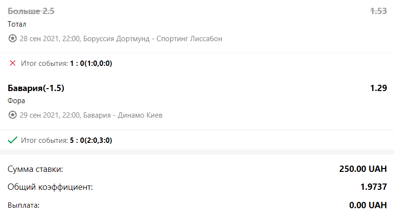394x215 pixels.
Task: Click the red cross lost-result icon
Action: [12, 63]
